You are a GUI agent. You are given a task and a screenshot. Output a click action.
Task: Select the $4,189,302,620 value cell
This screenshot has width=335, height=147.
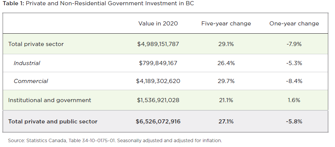[x=158, y=81]
